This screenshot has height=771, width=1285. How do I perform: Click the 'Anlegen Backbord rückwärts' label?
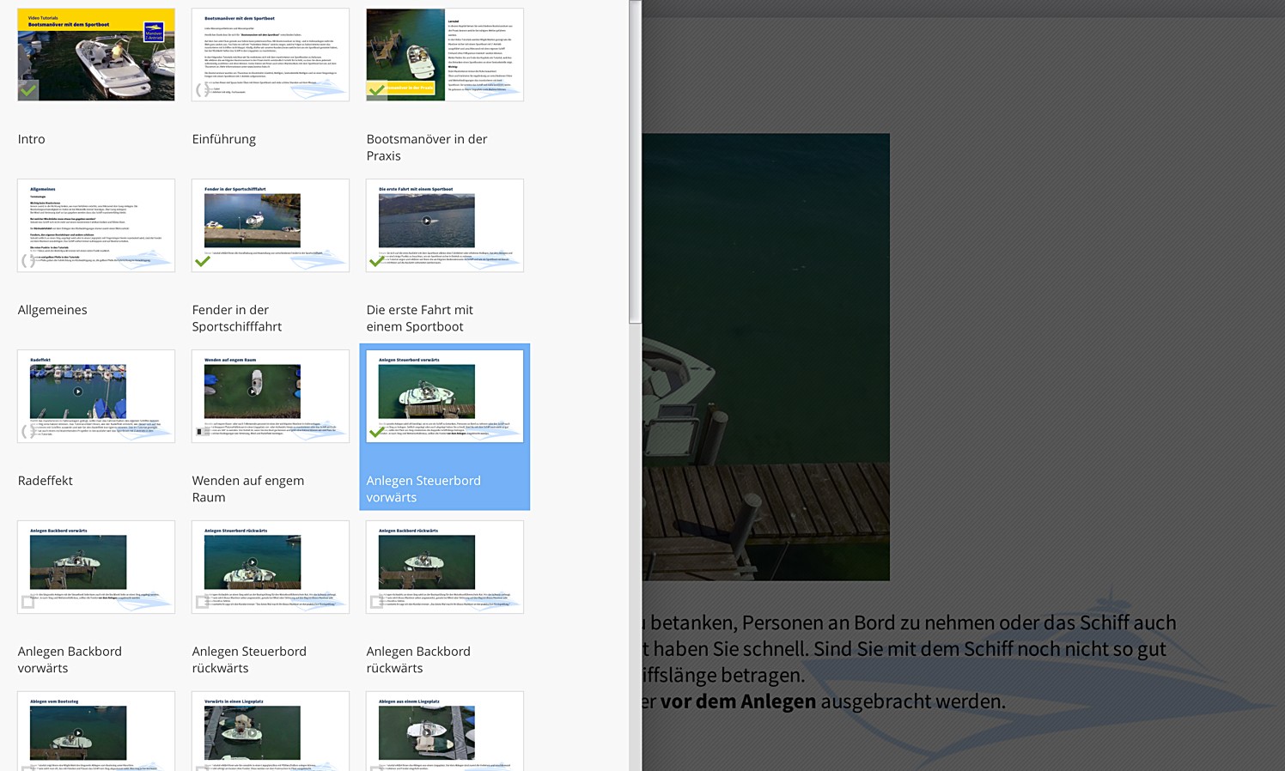coord(418,660)
